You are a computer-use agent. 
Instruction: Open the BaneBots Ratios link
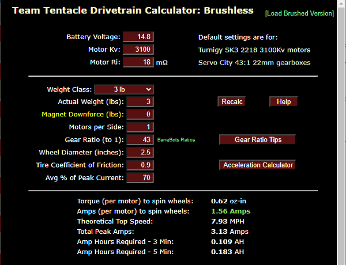pos(176,140)
